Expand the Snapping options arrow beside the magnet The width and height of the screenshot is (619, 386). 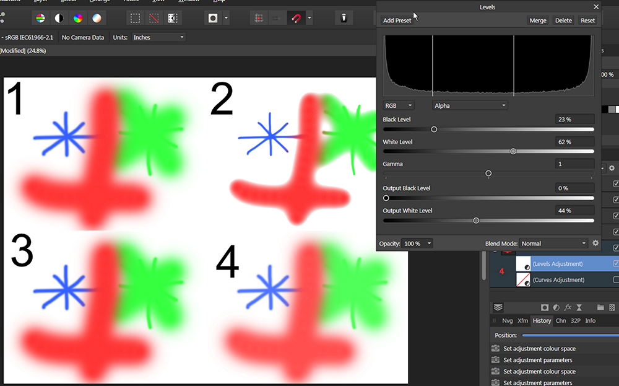[x=309, y=18]
